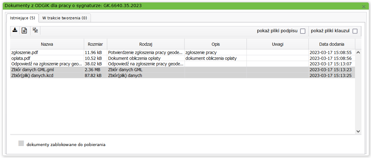371x158 pixels.
Task: Select the 'Istniejące (5)' tab
Action: pyautogui.click(x=22, y=18)
